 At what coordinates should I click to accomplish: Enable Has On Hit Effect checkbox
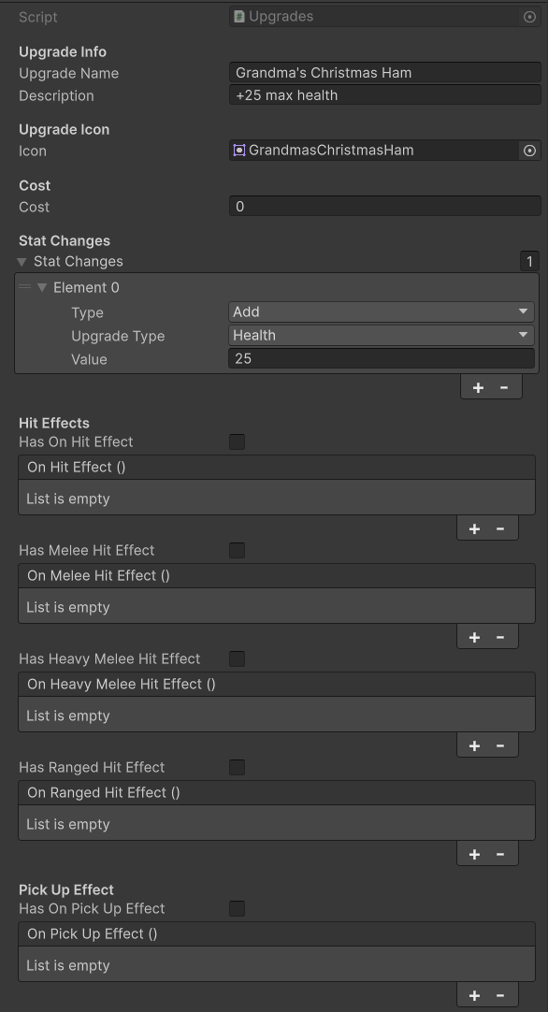(237, 442)
